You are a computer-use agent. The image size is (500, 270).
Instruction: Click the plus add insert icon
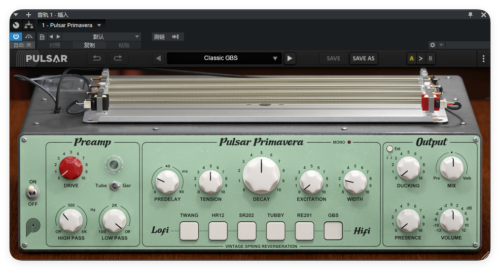coord(29,15)
